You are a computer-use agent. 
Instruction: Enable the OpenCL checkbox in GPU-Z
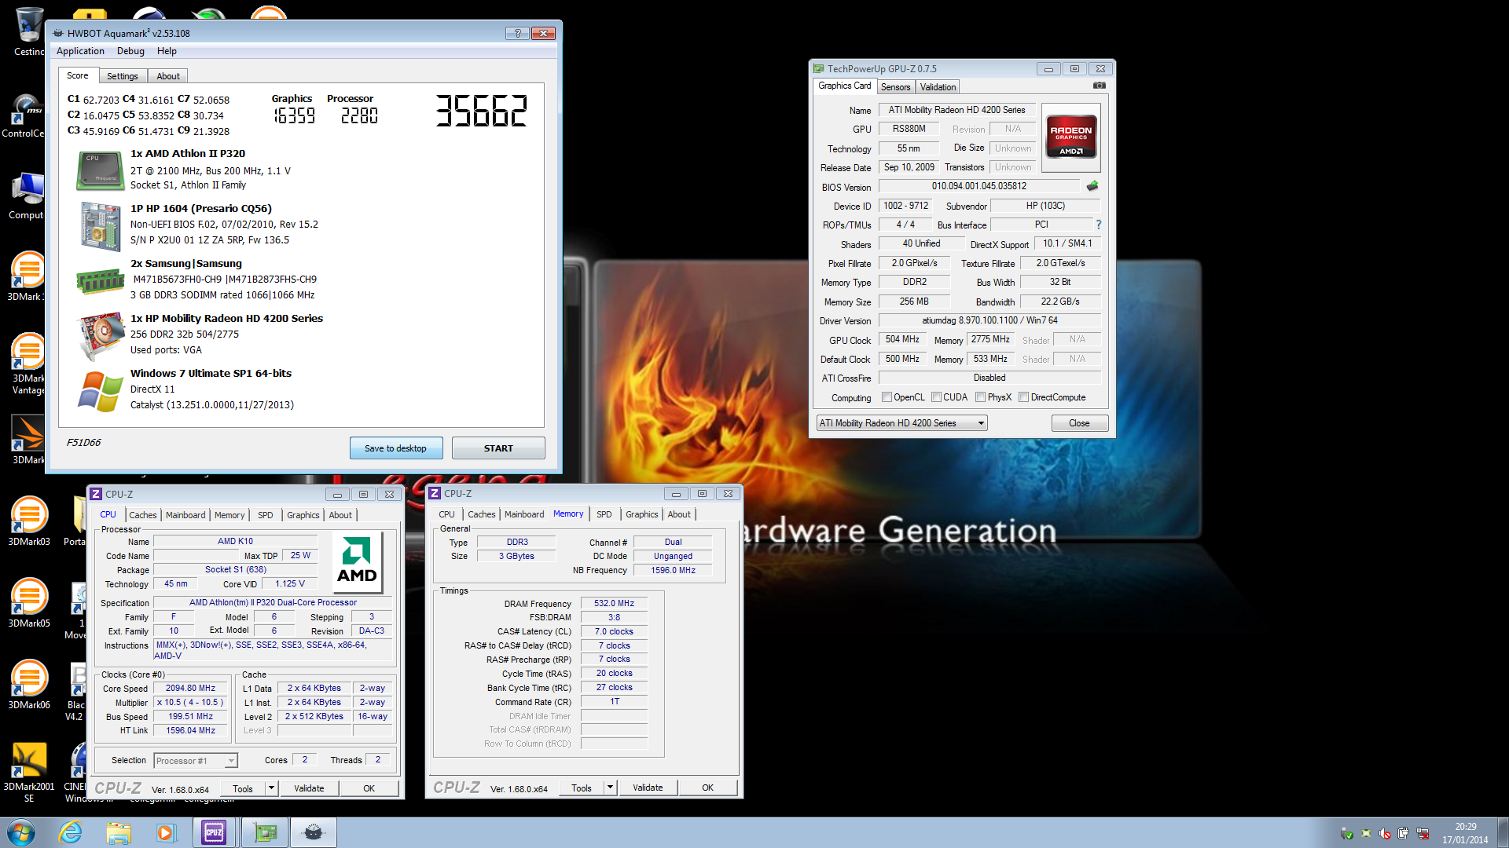[x=887, y=397]
